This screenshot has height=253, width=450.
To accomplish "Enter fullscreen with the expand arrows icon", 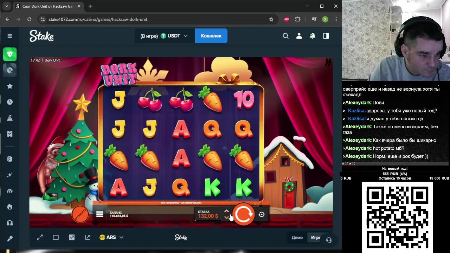I will (x=40, y=238).
